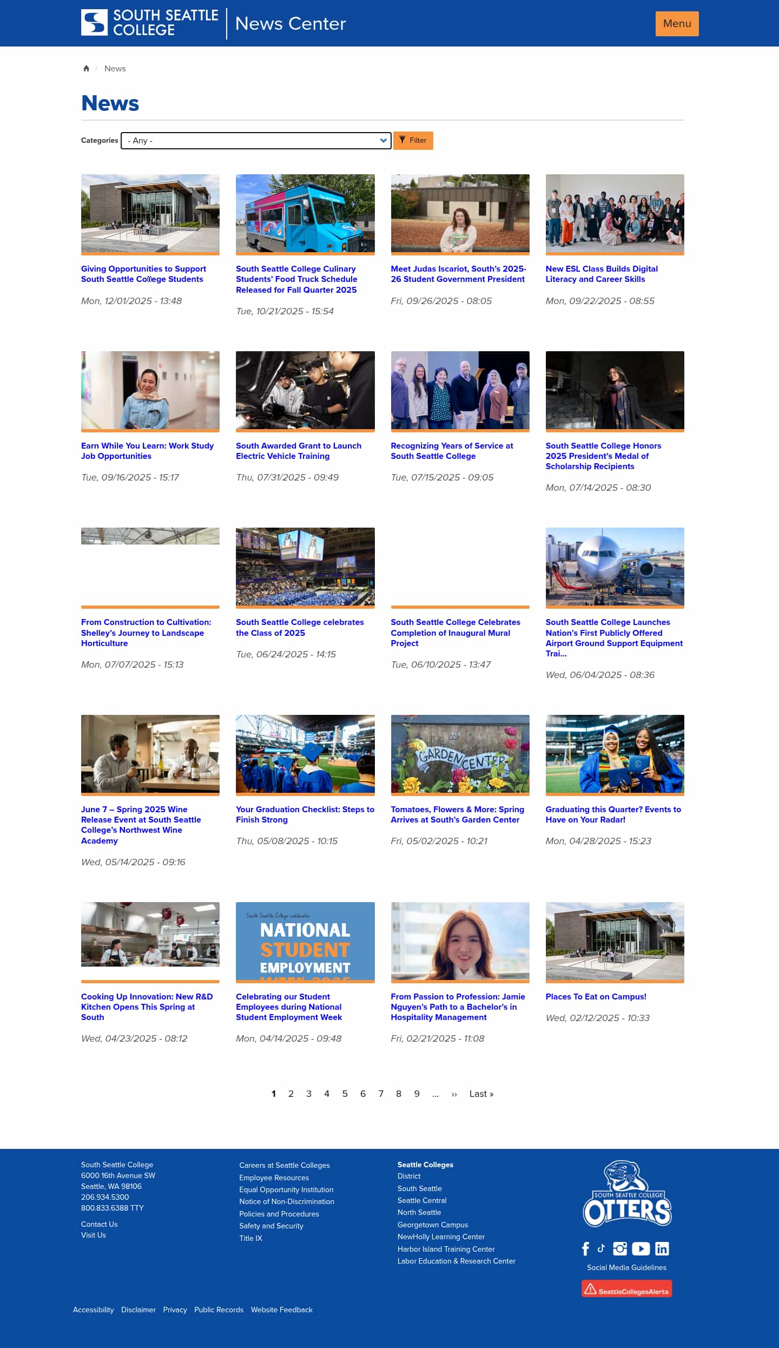Viewport: 779px width, 1348px height.
Task: Open Policies and Procedures footer link
Action: [279, 1214]
